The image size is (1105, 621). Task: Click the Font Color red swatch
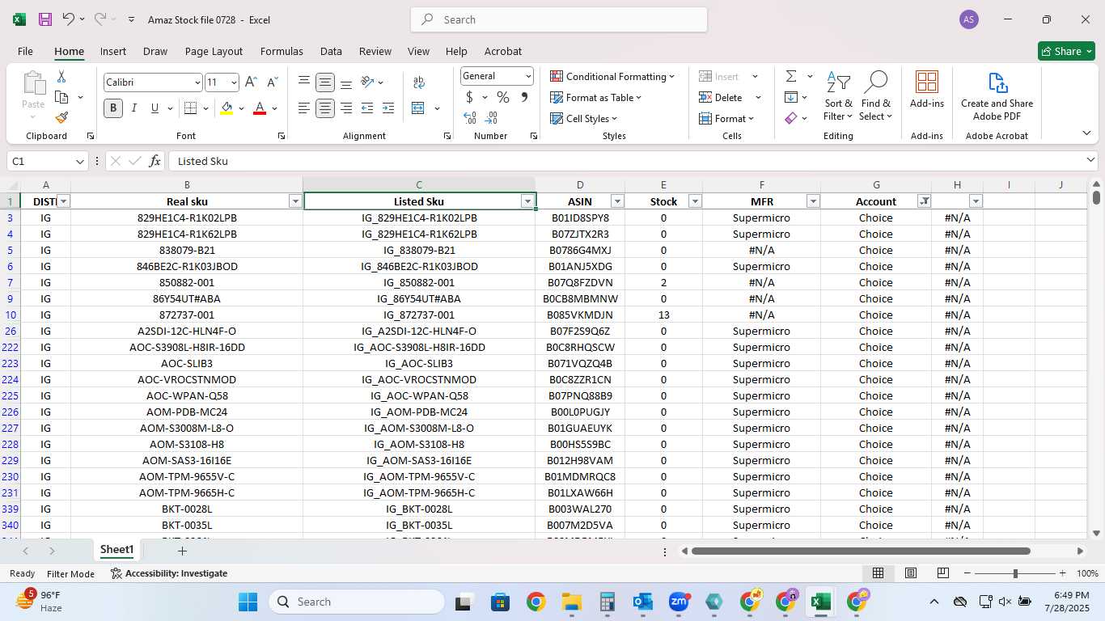[260, 108]
